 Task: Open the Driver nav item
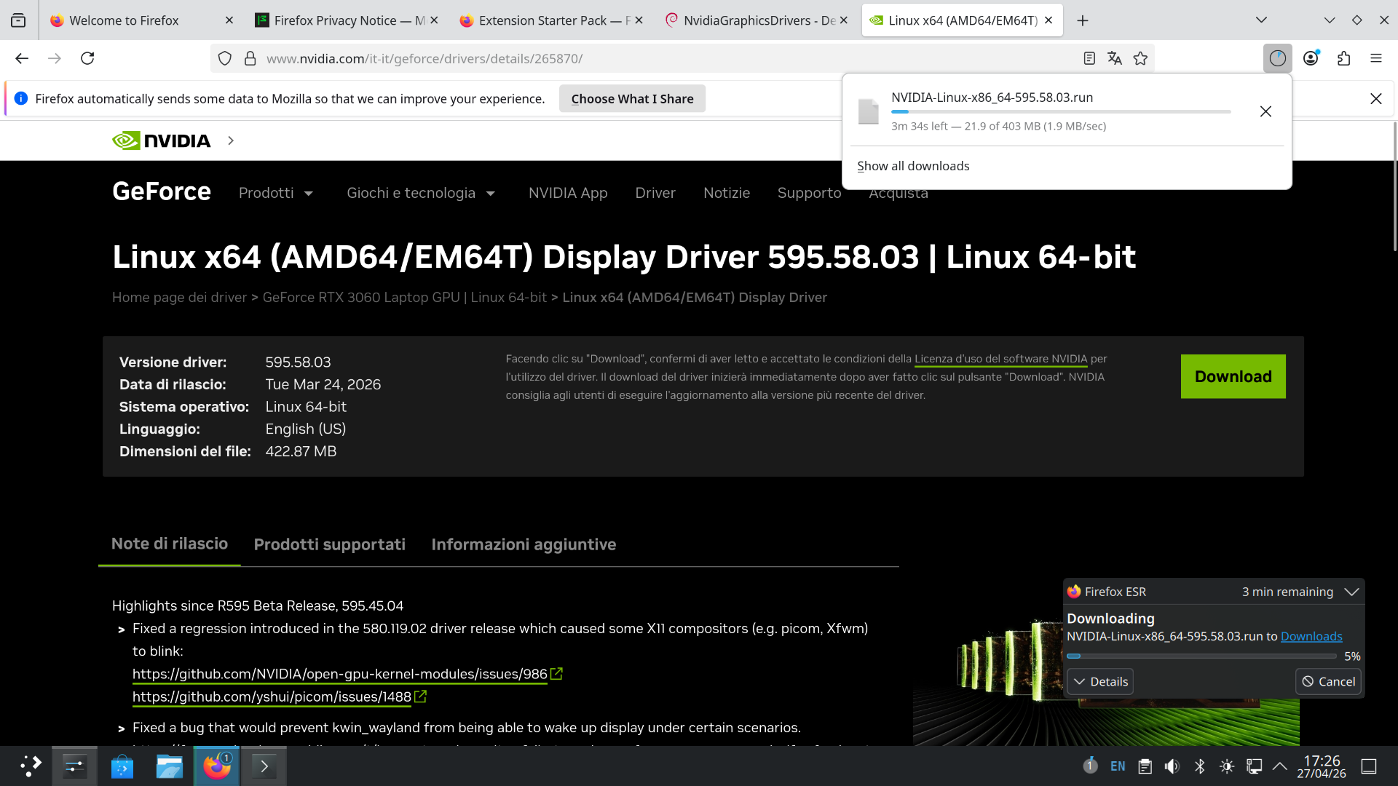pyautogui.click(x=655, y=193)
